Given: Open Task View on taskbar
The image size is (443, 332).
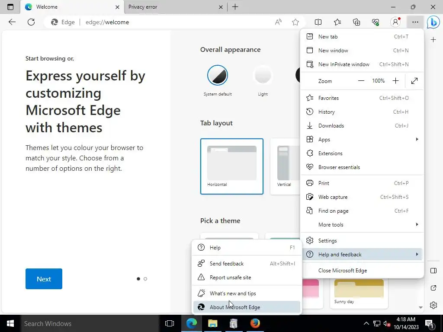Looking at the screenshot, I should tap(170, 323).
